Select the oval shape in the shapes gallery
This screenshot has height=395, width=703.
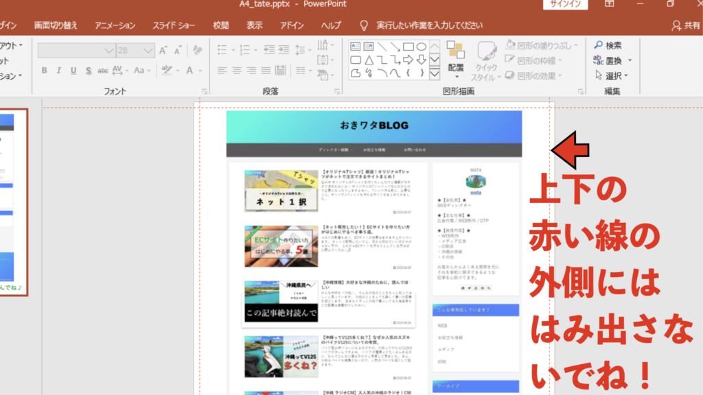click(422, 47)
